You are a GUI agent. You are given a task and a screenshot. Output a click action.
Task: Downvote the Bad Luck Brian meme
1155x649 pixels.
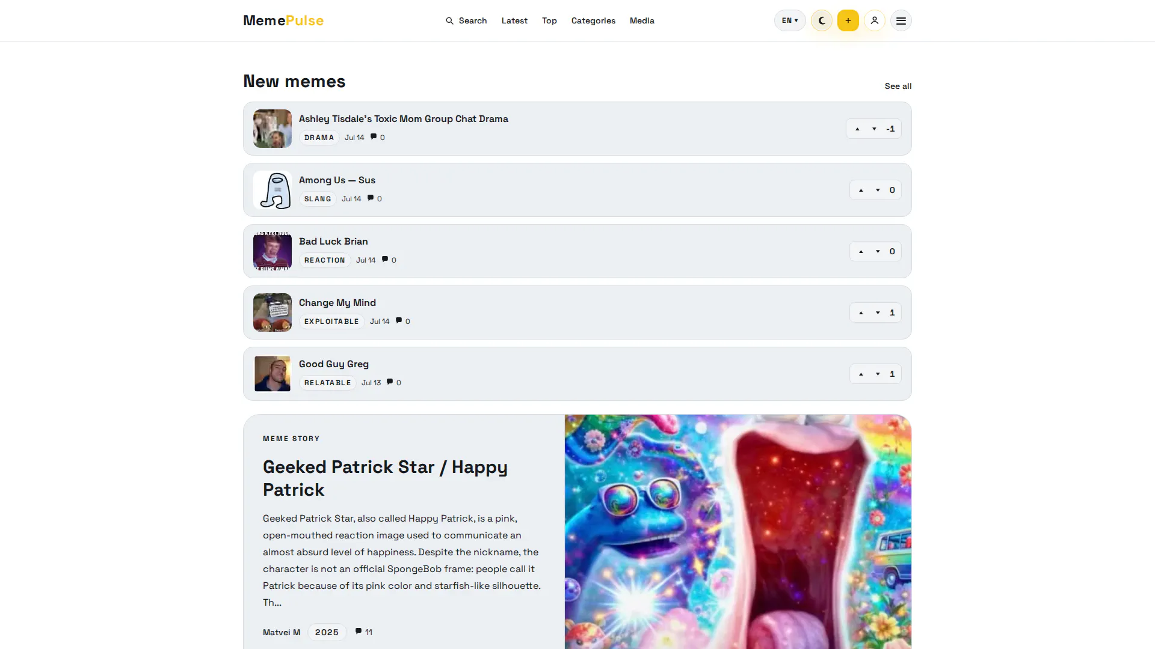pyautogui.click(x=878, y=251)
